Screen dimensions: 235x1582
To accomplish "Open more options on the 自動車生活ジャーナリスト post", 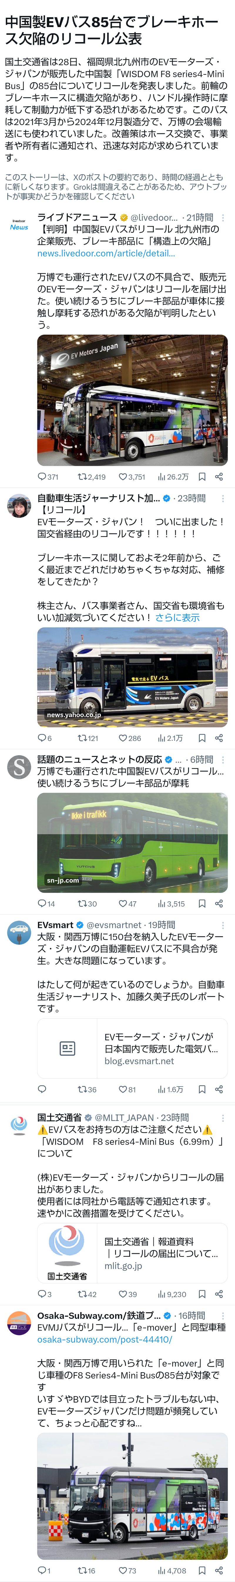I will coord(223,498).
